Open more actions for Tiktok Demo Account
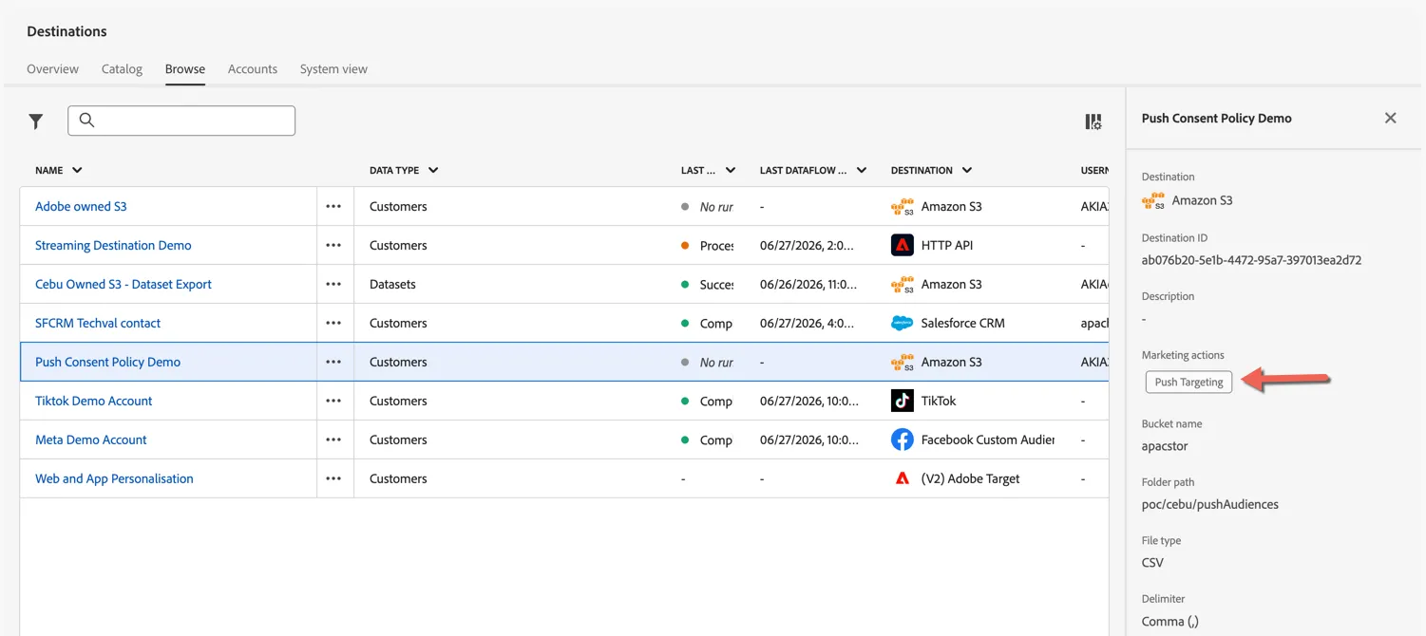This screenshot has width=1426, height=636. point(333,401)
